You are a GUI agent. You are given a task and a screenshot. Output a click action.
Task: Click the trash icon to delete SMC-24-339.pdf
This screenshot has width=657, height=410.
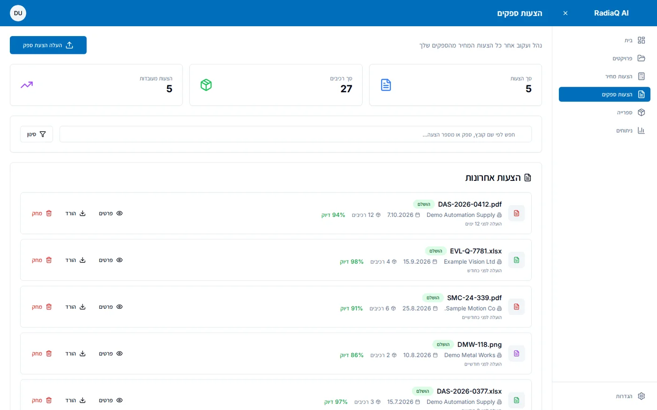49,307
